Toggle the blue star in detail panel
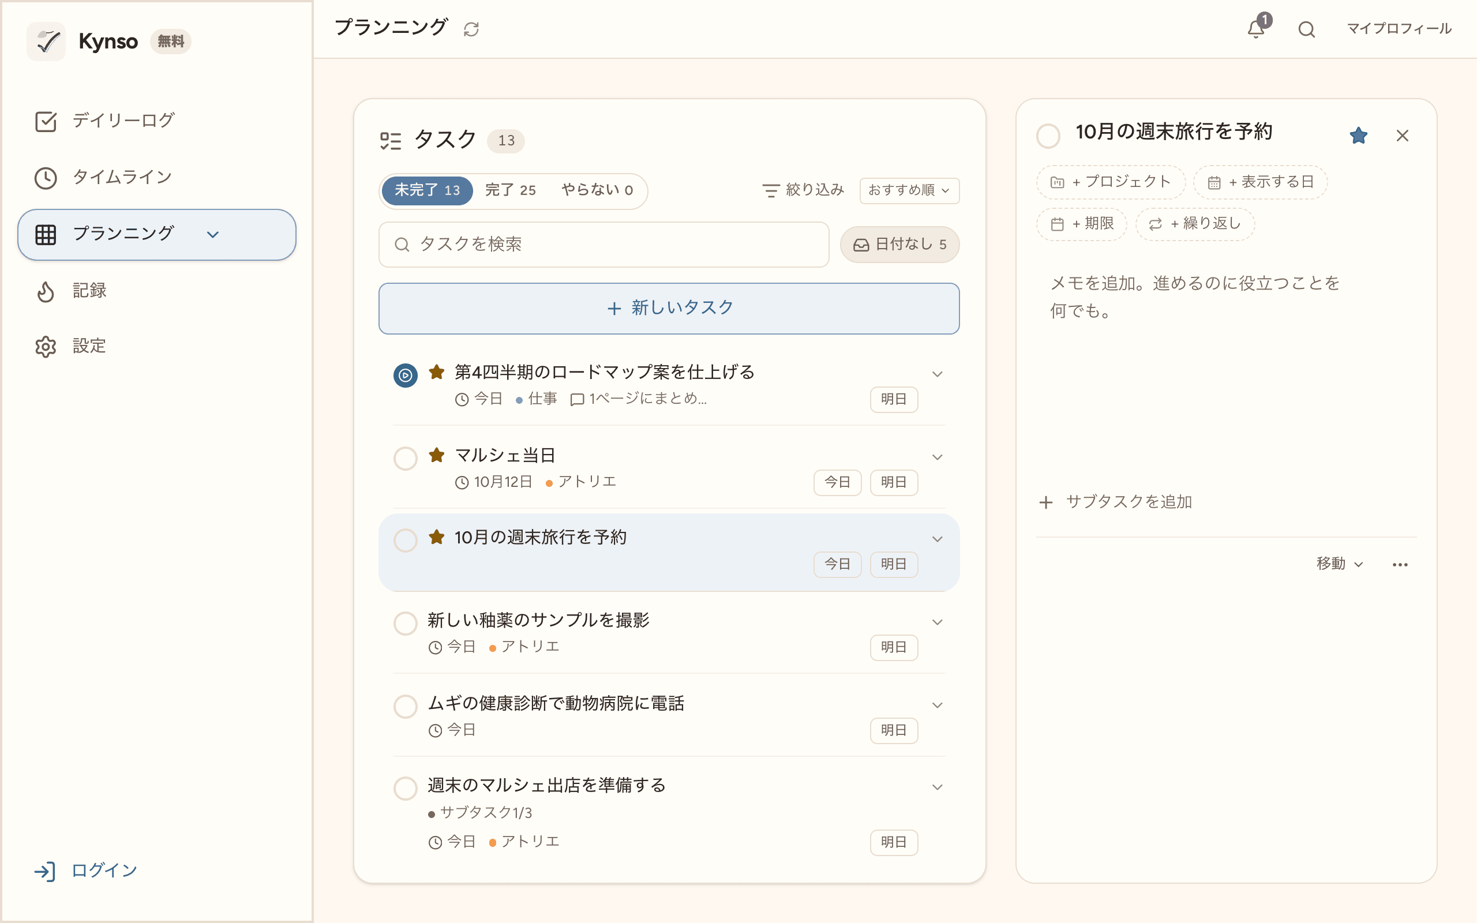Screen dimensions: 1477x923 pos(1358,135)
